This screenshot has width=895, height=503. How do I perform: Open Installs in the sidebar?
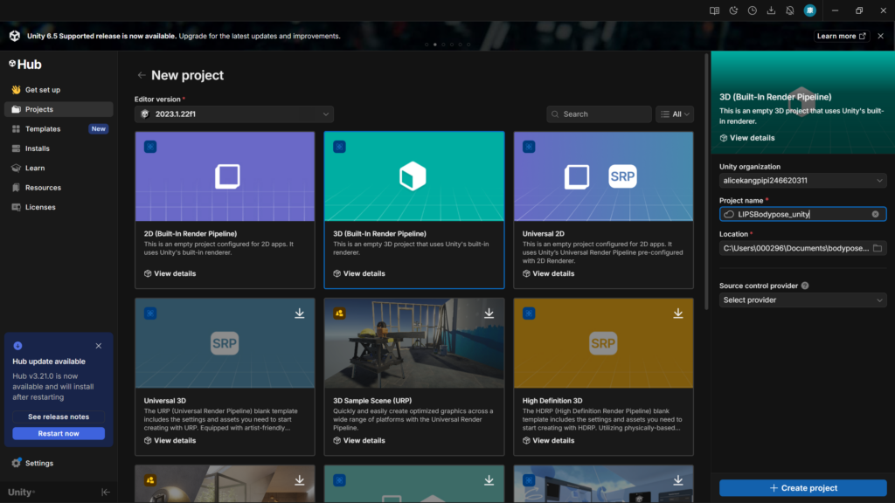click(x=59, y=148)
